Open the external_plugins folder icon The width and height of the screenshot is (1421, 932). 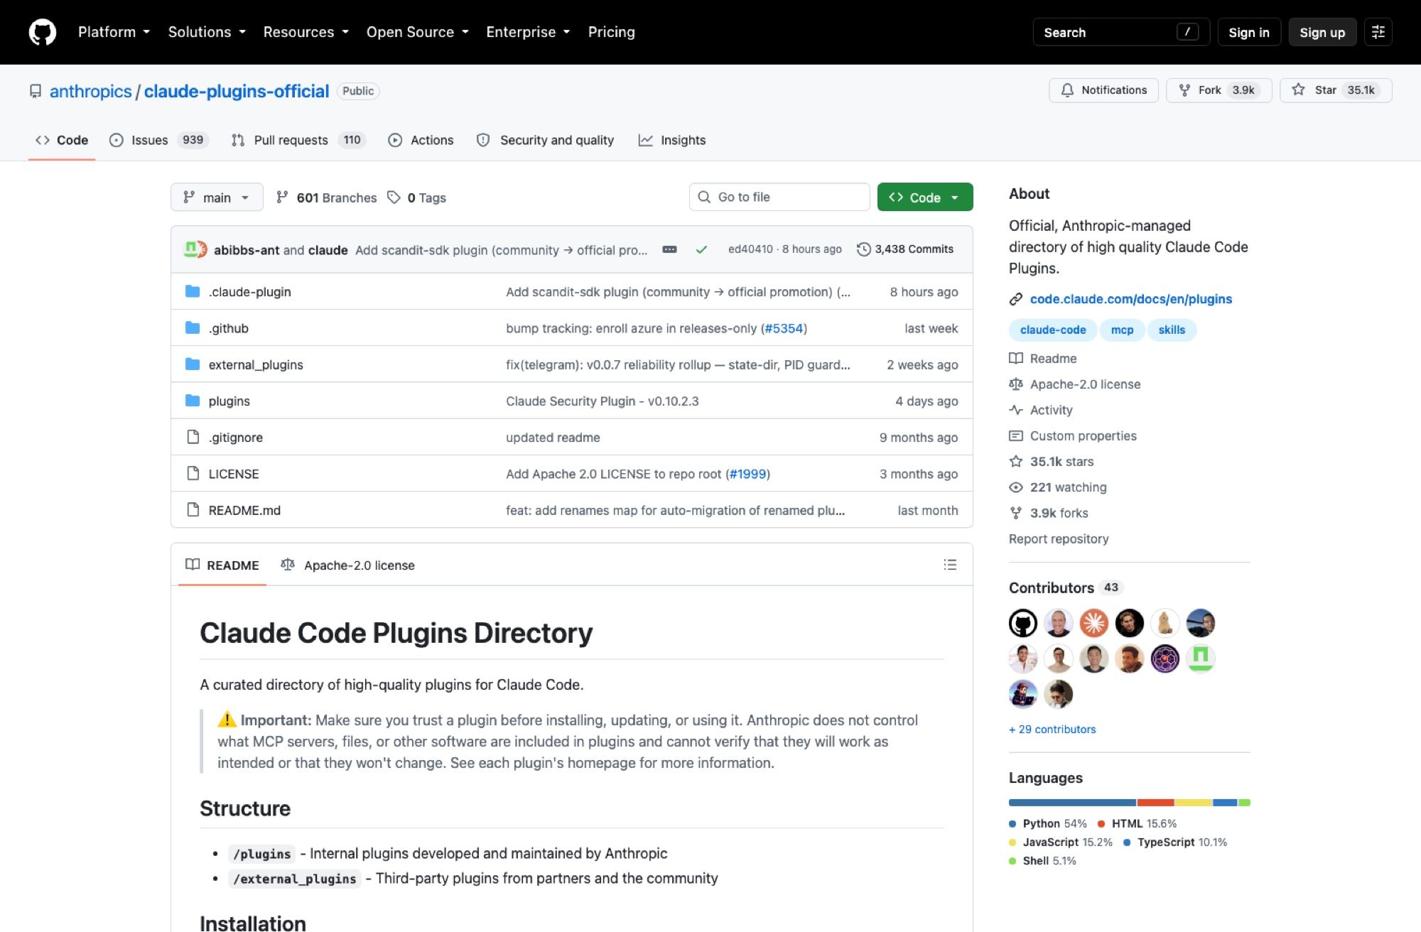[x=193, y=364]
